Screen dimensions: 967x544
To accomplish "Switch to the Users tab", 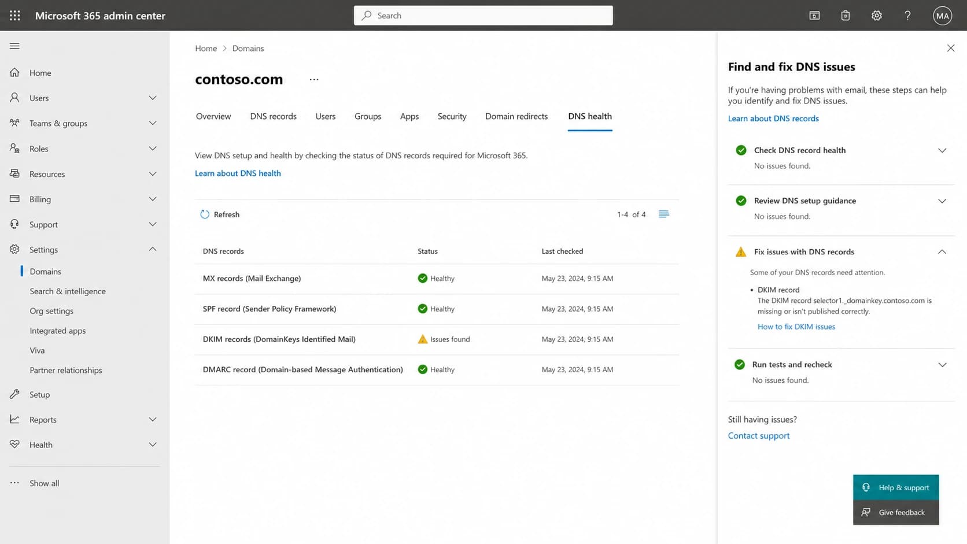I will 326,116.
